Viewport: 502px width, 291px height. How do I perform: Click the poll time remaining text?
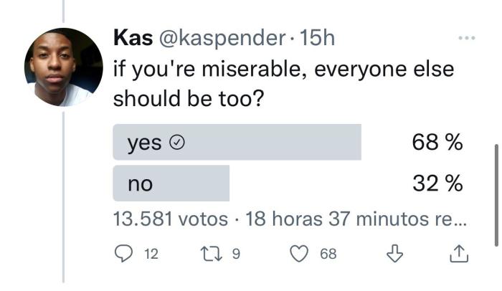click(x=356, y=219)
